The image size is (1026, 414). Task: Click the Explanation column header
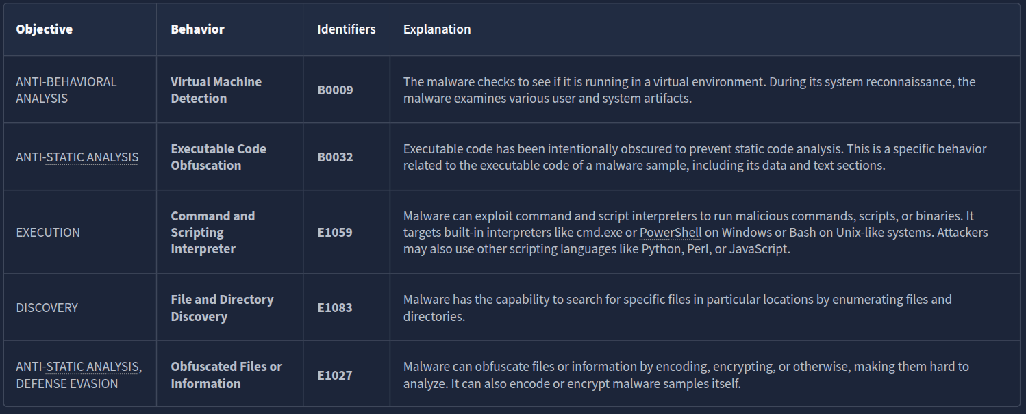click(x=437, y=29)
